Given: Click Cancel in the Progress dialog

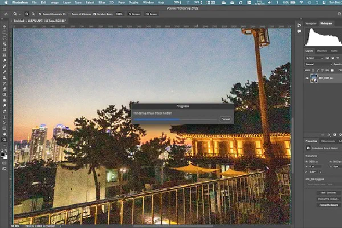Looking at the screenshot, I should [x=225, y=119].
